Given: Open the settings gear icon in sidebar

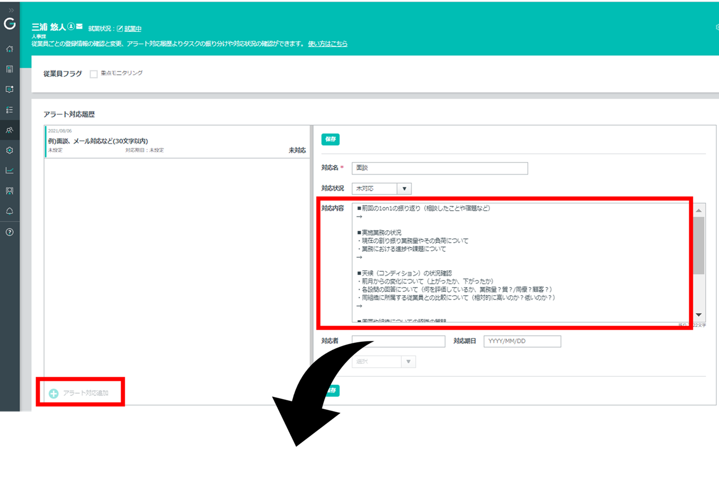Looking at the screenshot, I should [x=10, y=151].
